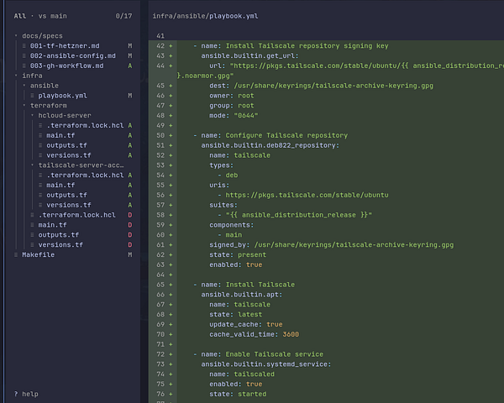
Task: Open 002-ansible-config.md in the file tree
Action: point(72,55)
